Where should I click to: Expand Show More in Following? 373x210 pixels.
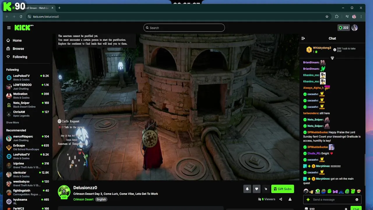[x=13, y=123]
